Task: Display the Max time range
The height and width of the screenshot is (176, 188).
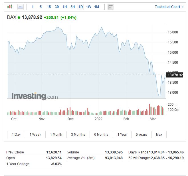Action: pyautogui.click(x=159, y=135)
